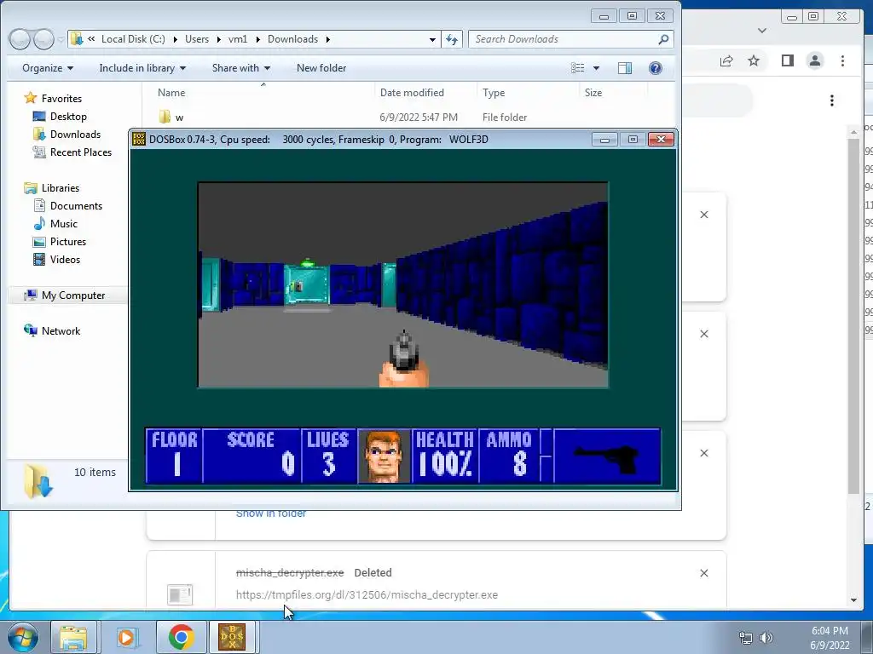Click the mischa_decrypter.exe file thumbnail icon
The image size is (873, 654).
point(180,594)
